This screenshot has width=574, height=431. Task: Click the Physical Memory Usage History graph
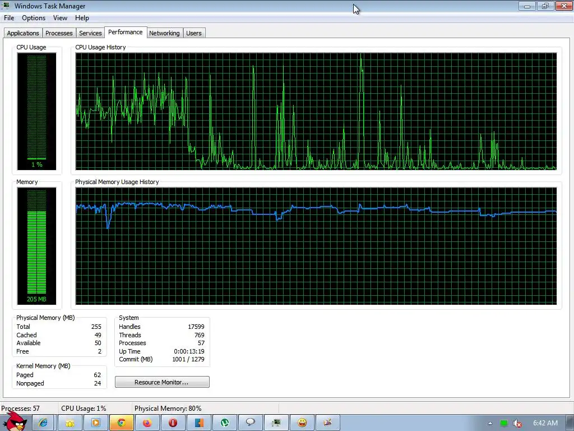tap(316, 246)
